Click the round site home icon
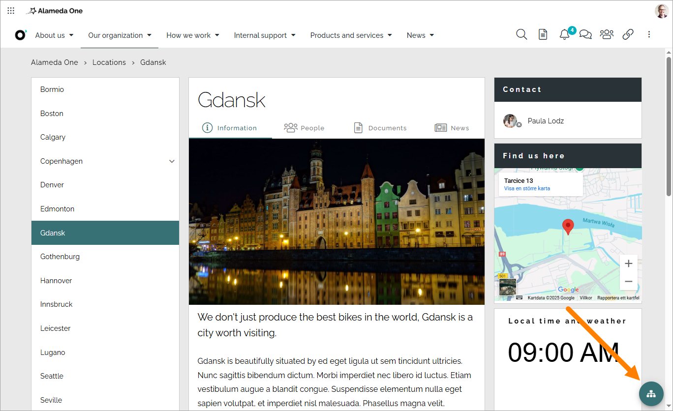673x411 pixels. (x=21, y=35)
